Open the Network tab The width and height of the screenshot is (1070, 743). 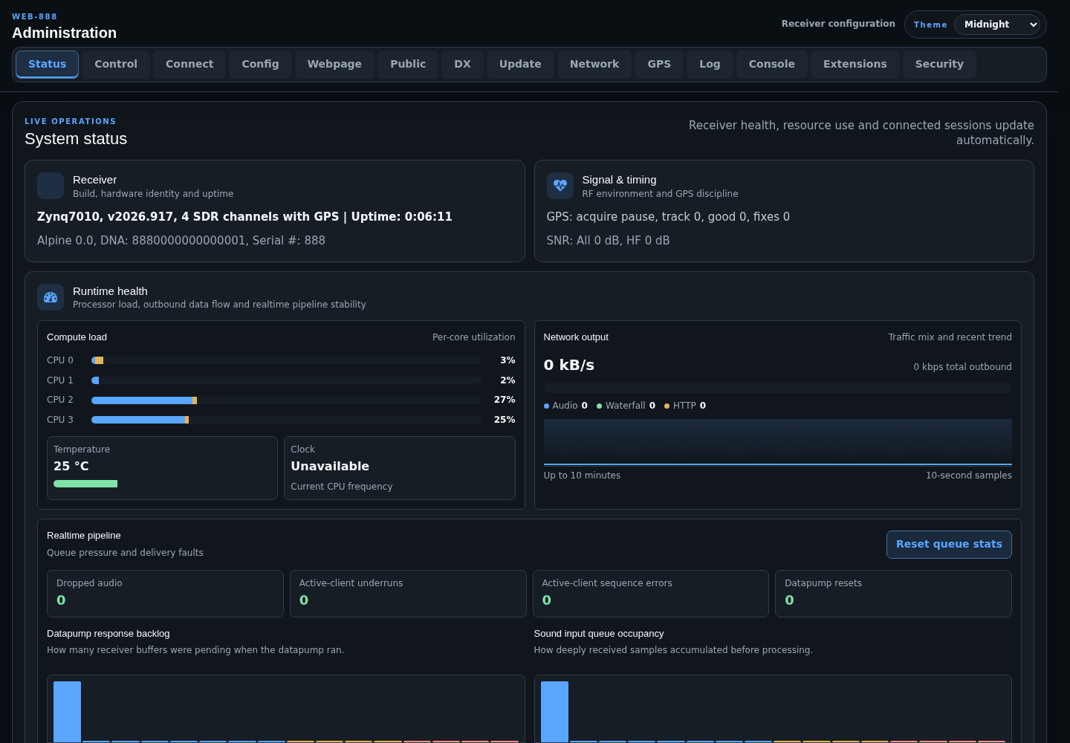click(x=594, y=65)
